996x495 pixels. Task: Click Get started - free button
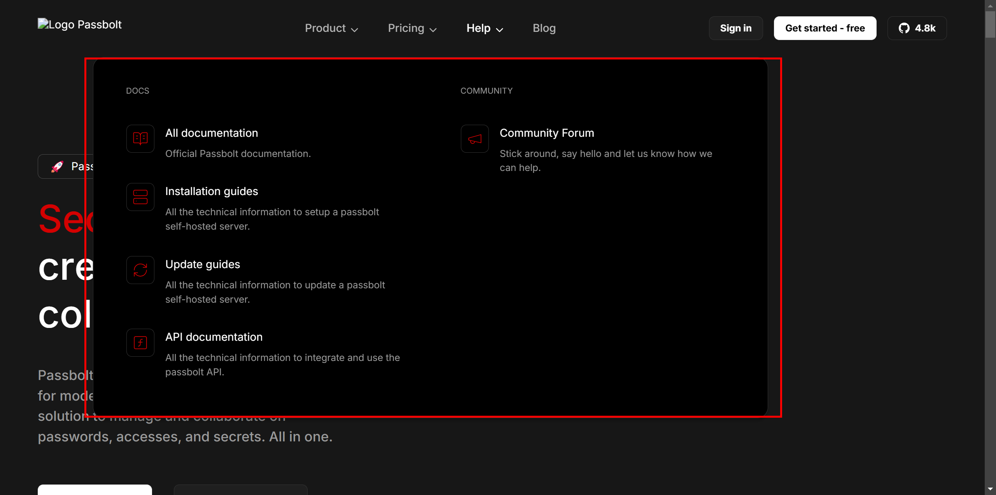pos(824,28)
